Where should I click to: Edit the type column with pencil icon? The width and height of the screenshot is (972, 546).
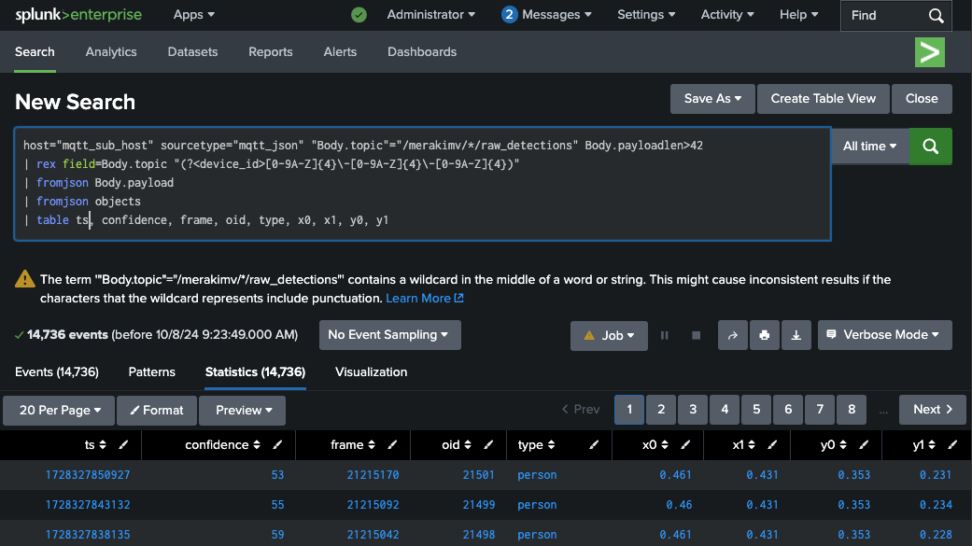pos(593,445)
